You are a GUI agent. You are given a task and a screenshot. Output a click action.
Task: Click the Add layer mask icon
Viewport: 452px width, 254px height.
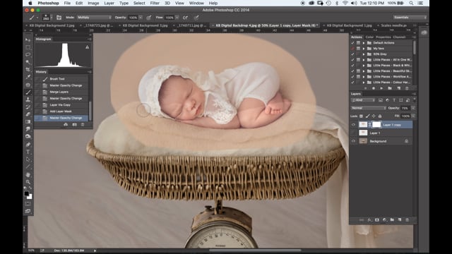point(376,219)
